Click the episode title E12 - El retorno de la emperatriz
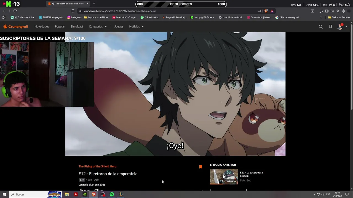This screenshot has width=353, height=198. 108,174
